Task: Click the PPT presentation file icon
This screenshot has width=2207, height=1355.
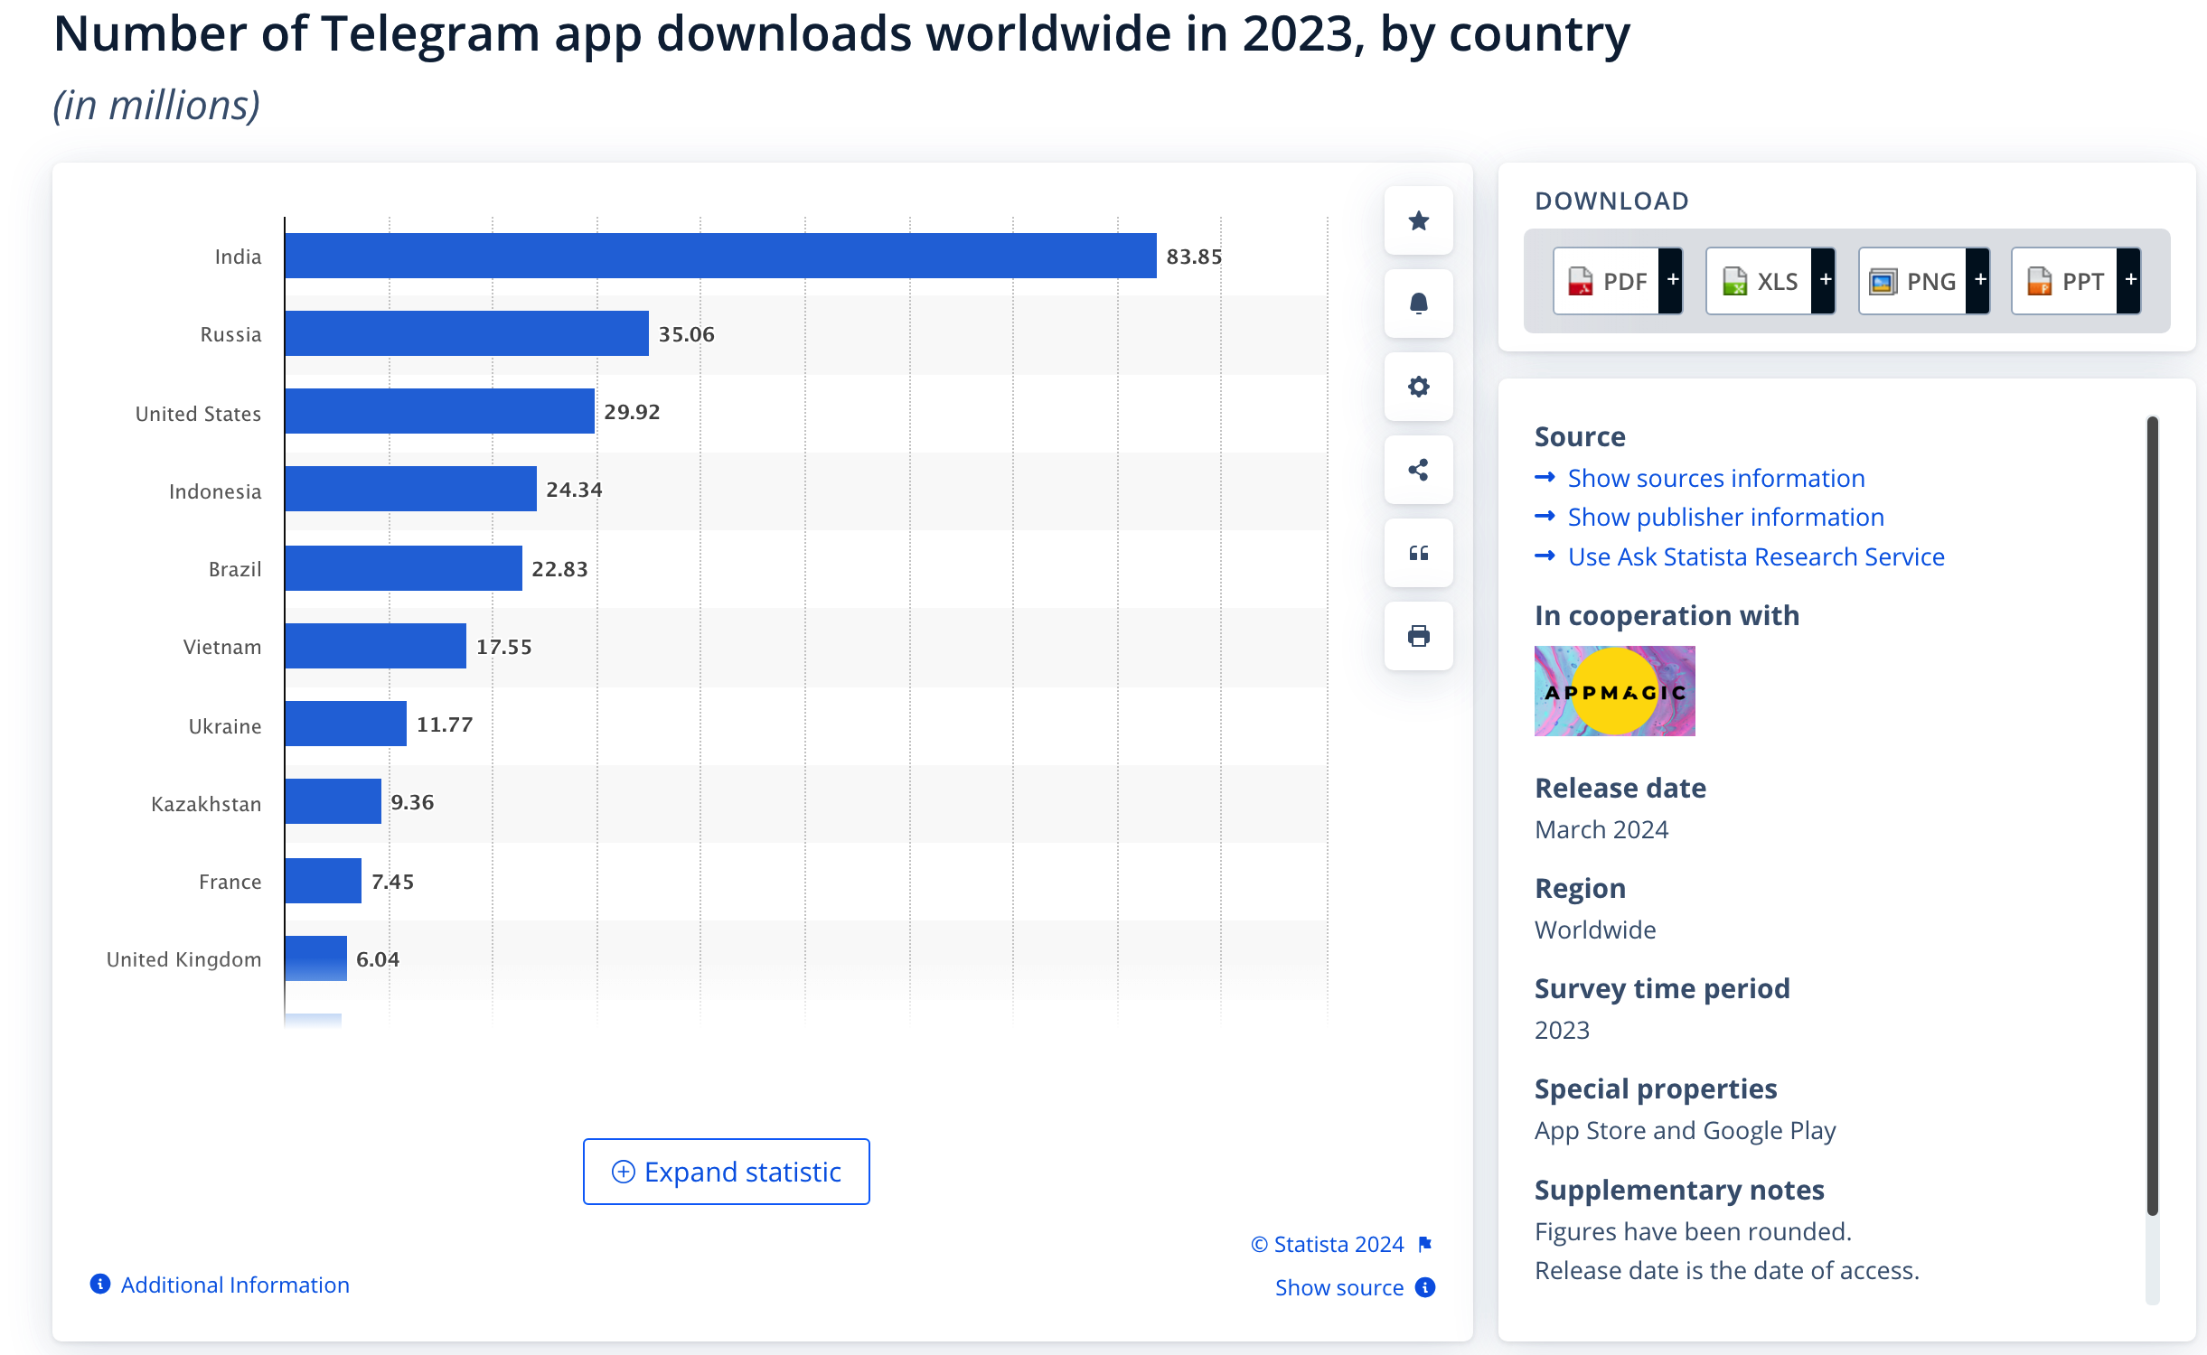Action: [2039, 282]
